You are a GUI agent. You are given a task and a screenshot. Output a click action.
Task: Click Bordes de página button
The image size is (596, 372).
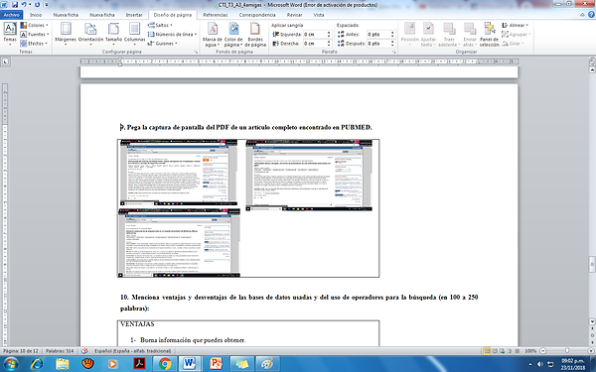click(255, 34)
